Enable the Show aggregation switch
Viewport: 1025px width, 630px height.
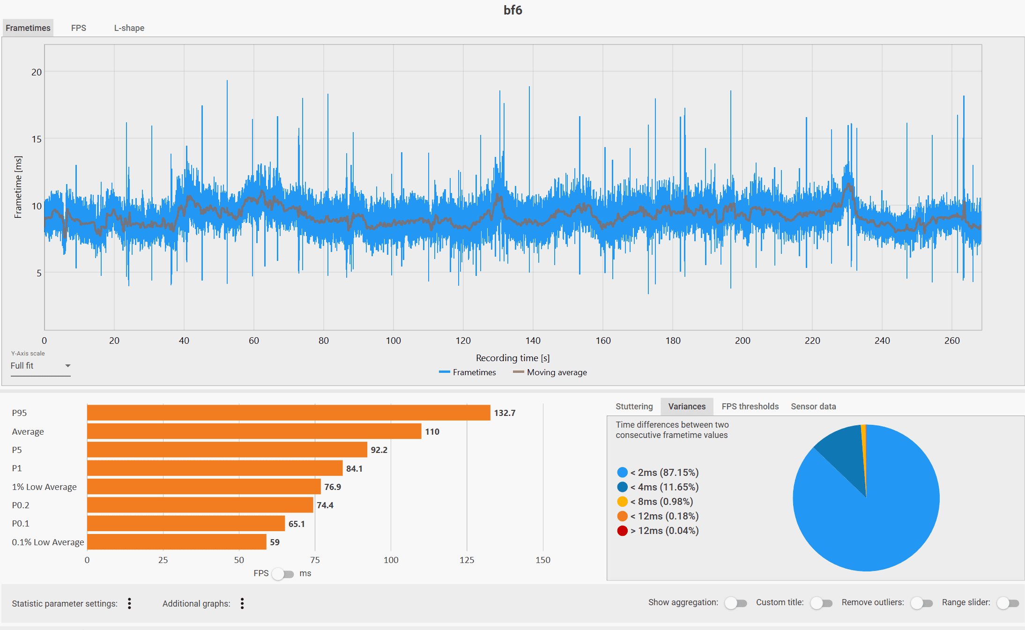735,603
